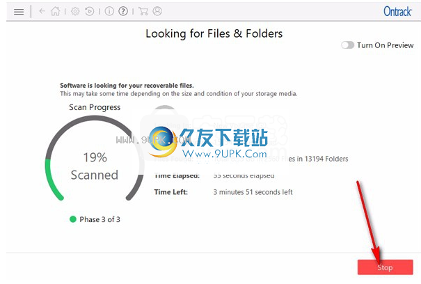The width and height of the screenshot is (421, 284).
Task: Open the help question mark icon
Action: point(123,11)
